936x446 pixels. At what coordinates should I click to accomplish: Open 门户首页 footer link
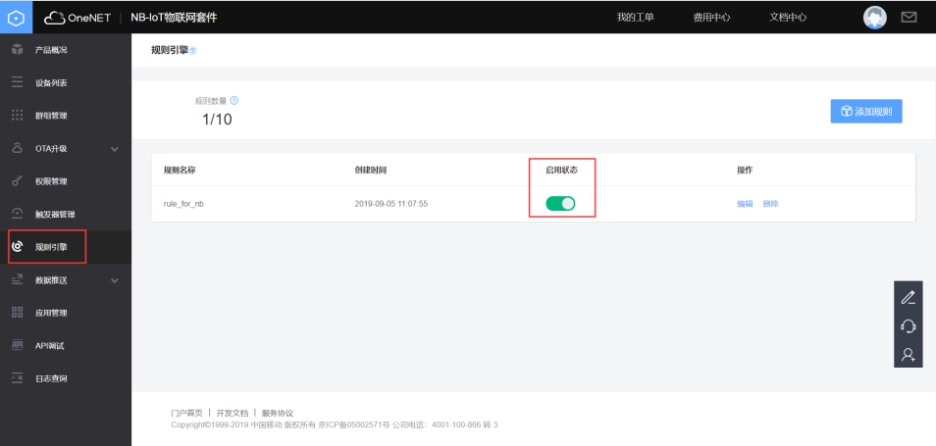click(186, 413)
